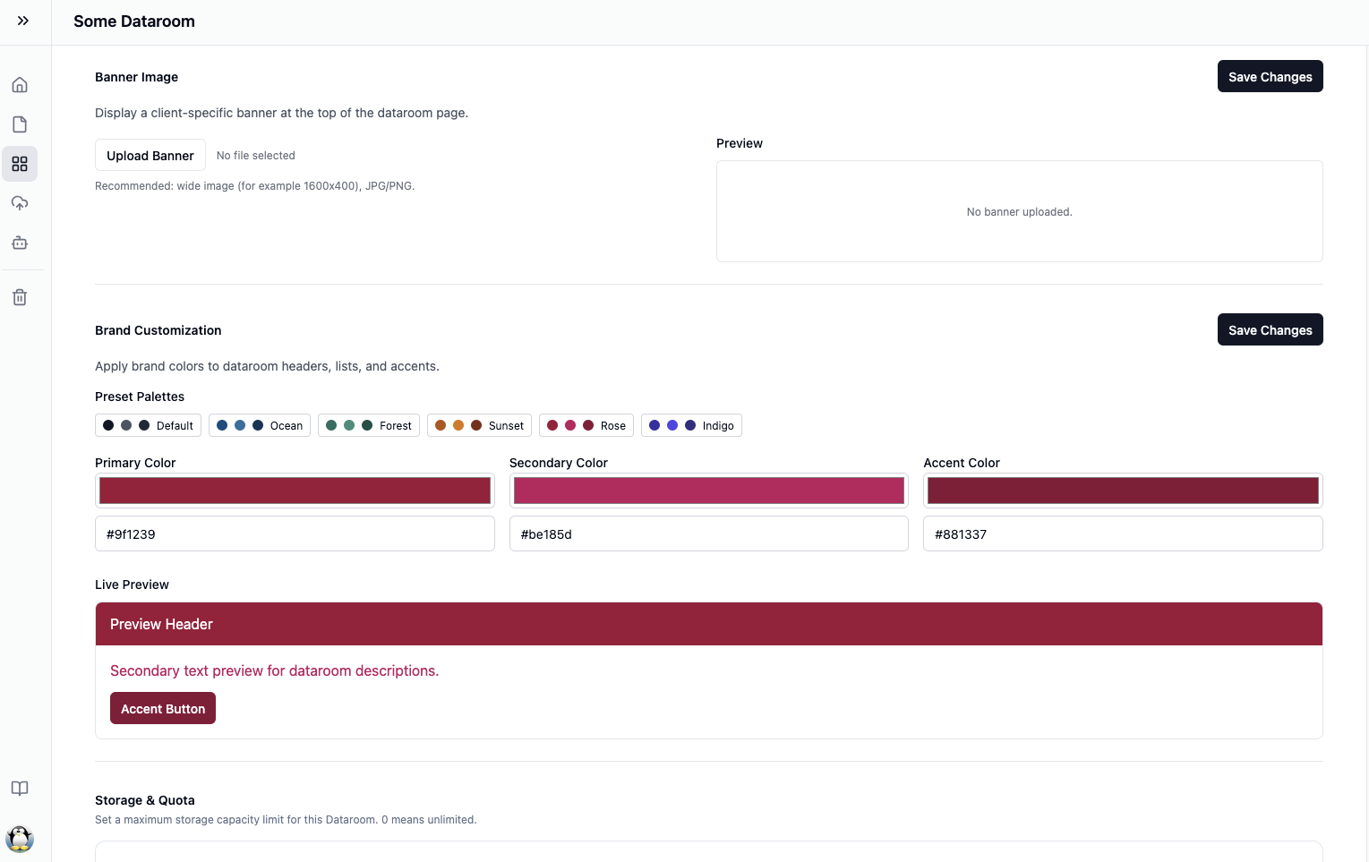Viewport: 1369px width, 862px height.
Task: Save changes for Brand Customization section
Action: click(x=1270, y=330)
